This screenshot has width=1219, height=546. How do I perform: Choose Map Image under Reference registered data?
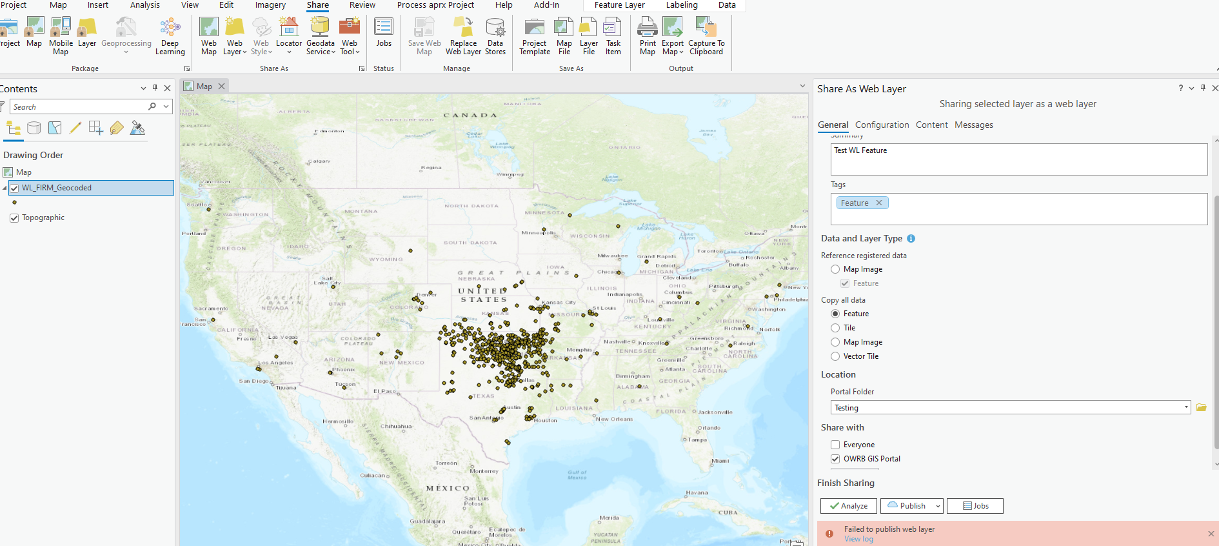click(835, 269)
